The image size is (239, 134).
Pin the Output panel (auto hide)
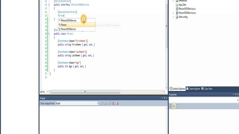[x=164, y=98]
